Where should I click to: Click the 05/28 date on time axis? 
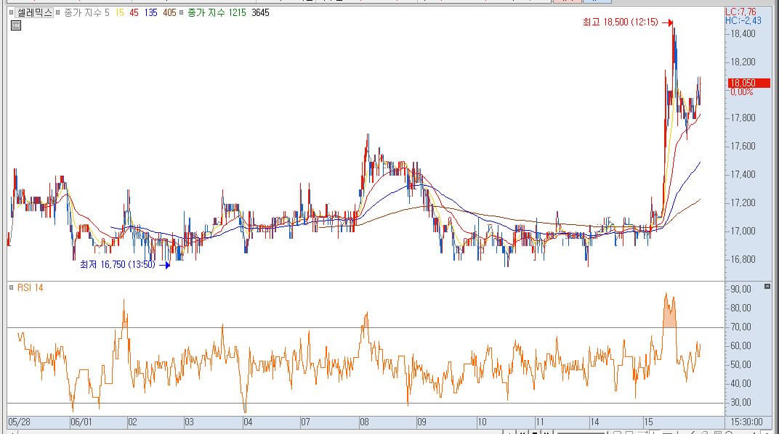(20, 422)
